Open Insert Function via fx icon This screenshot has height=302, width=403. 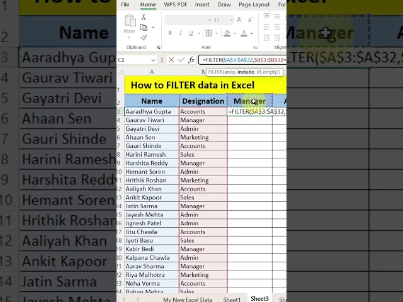pyautogui.click(x=191, y=60)
